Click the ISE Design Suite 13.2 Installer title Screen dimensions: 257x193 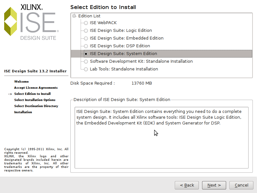pyautogui.click(x=35, y=71)
